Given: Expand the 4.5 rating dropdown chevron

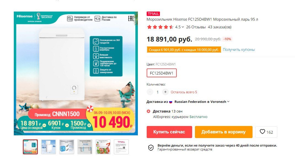Looking at the screenshot, I should 183,27.
